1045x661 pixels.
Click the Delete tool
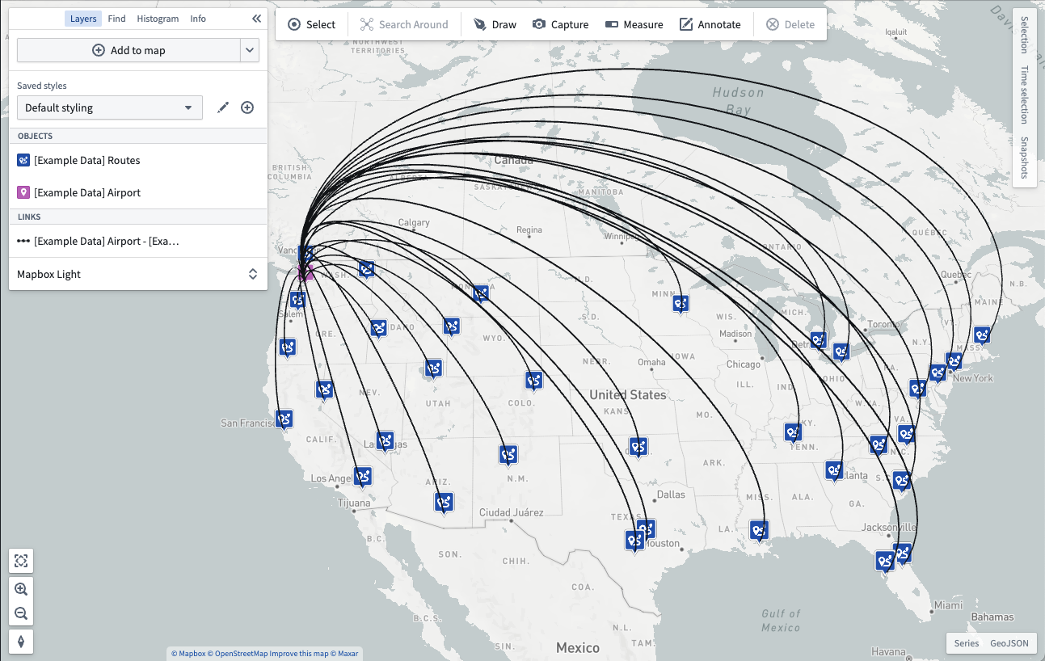[790, 24]
